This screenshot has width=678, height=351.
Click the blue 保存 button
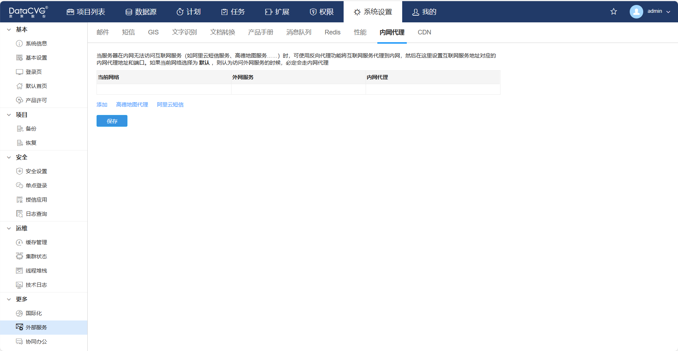tap(112, 121)
